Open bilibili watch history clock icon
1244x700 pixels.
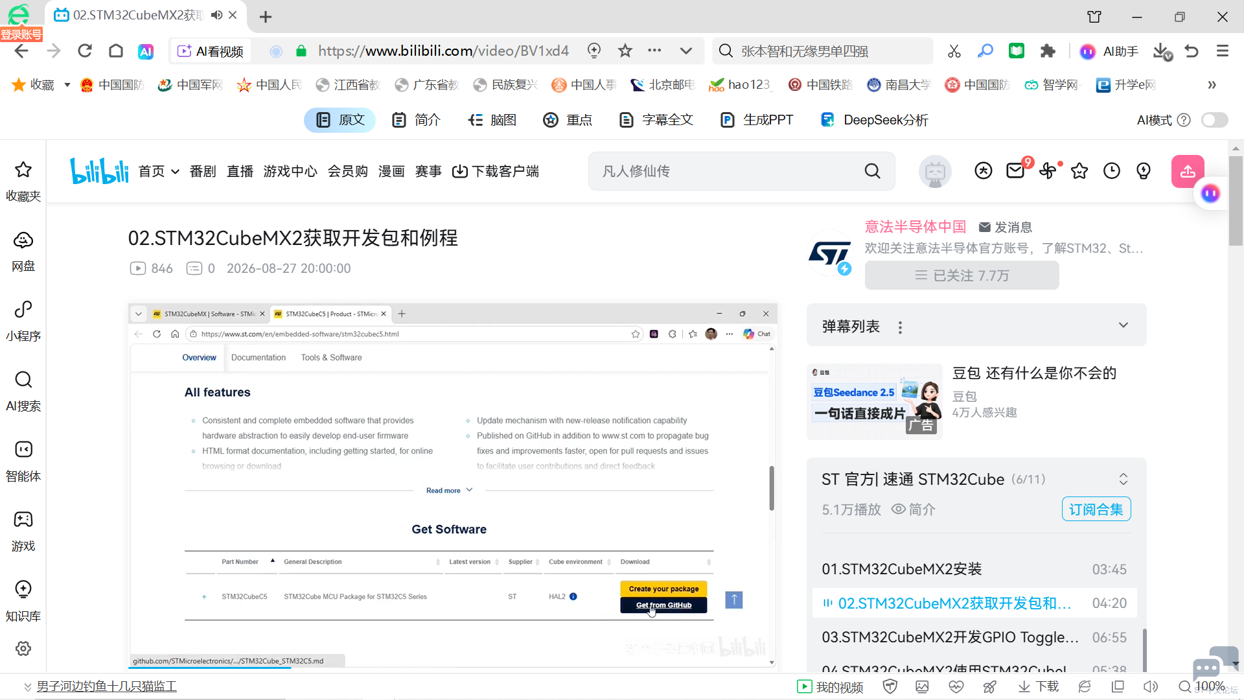point(1112,171)
